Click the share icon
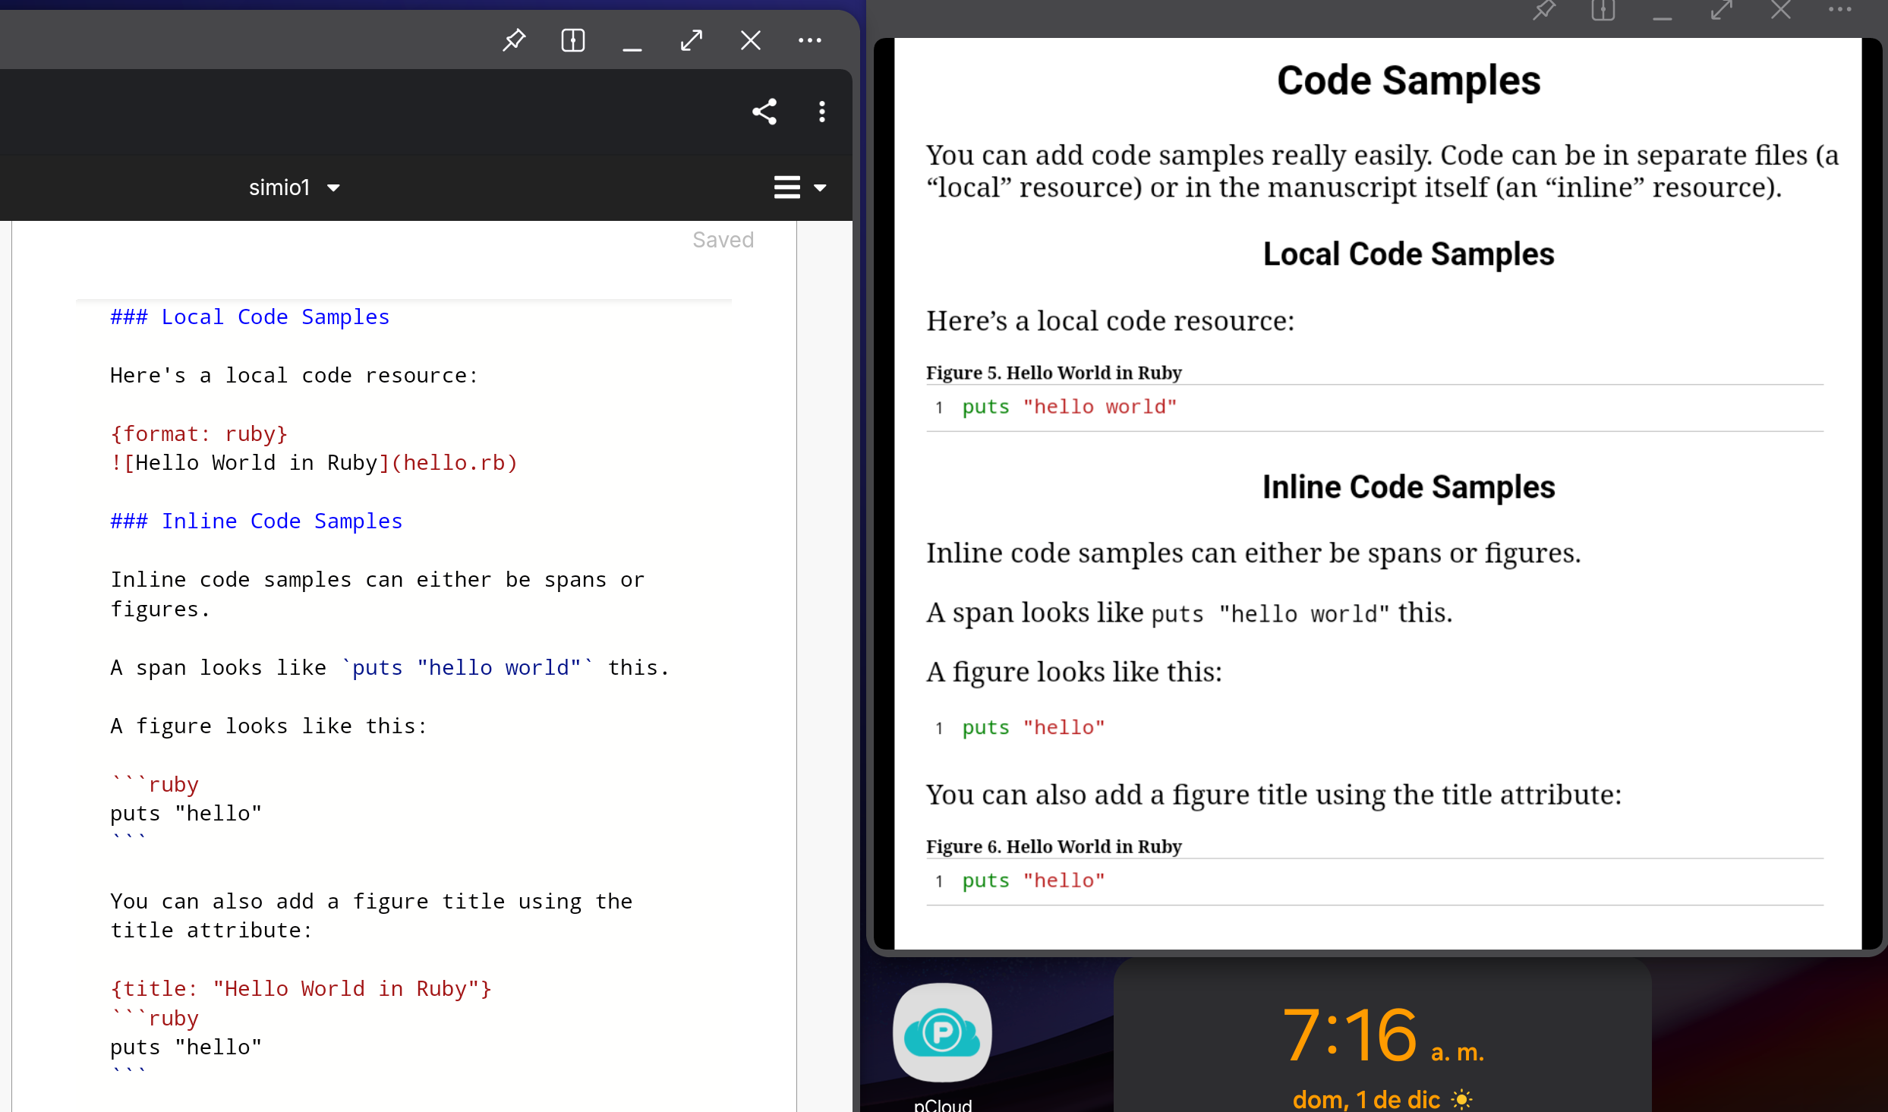Viewport: 1888px width, 1112px height. 764,112
